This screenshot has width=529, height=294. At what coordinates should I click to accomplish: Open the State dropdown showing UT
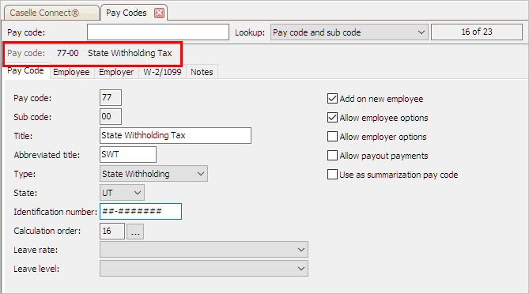[x=122, y=193]
